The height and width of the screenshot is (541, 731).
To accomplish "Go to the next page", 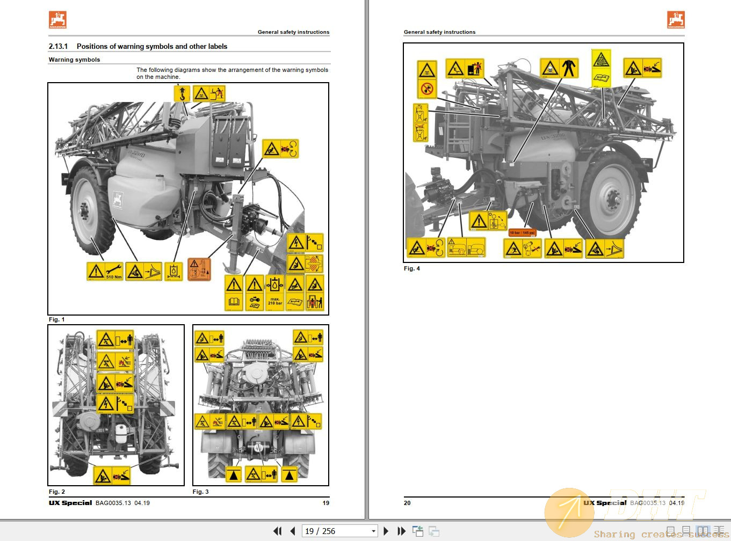I will pyautogui.click(x=386, y=531).
